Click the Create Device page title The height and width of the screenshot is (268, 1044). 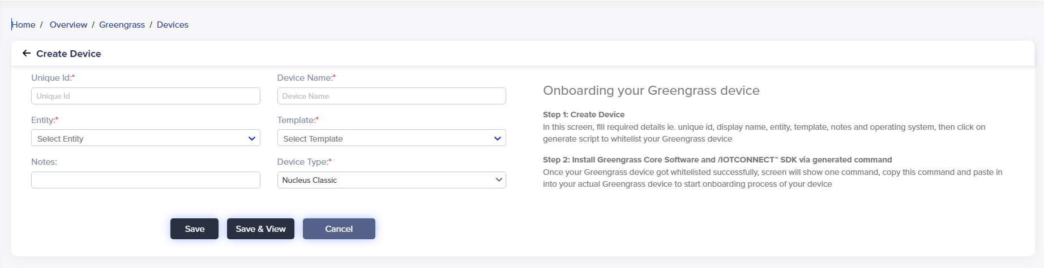coord(69,54)
